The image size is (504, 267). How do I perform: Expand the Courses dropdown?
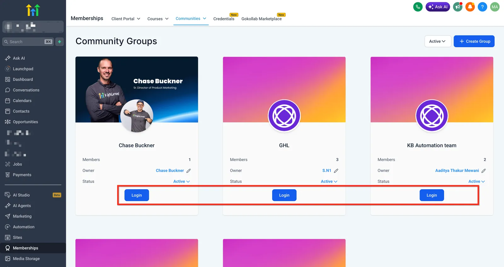(158, 19)
